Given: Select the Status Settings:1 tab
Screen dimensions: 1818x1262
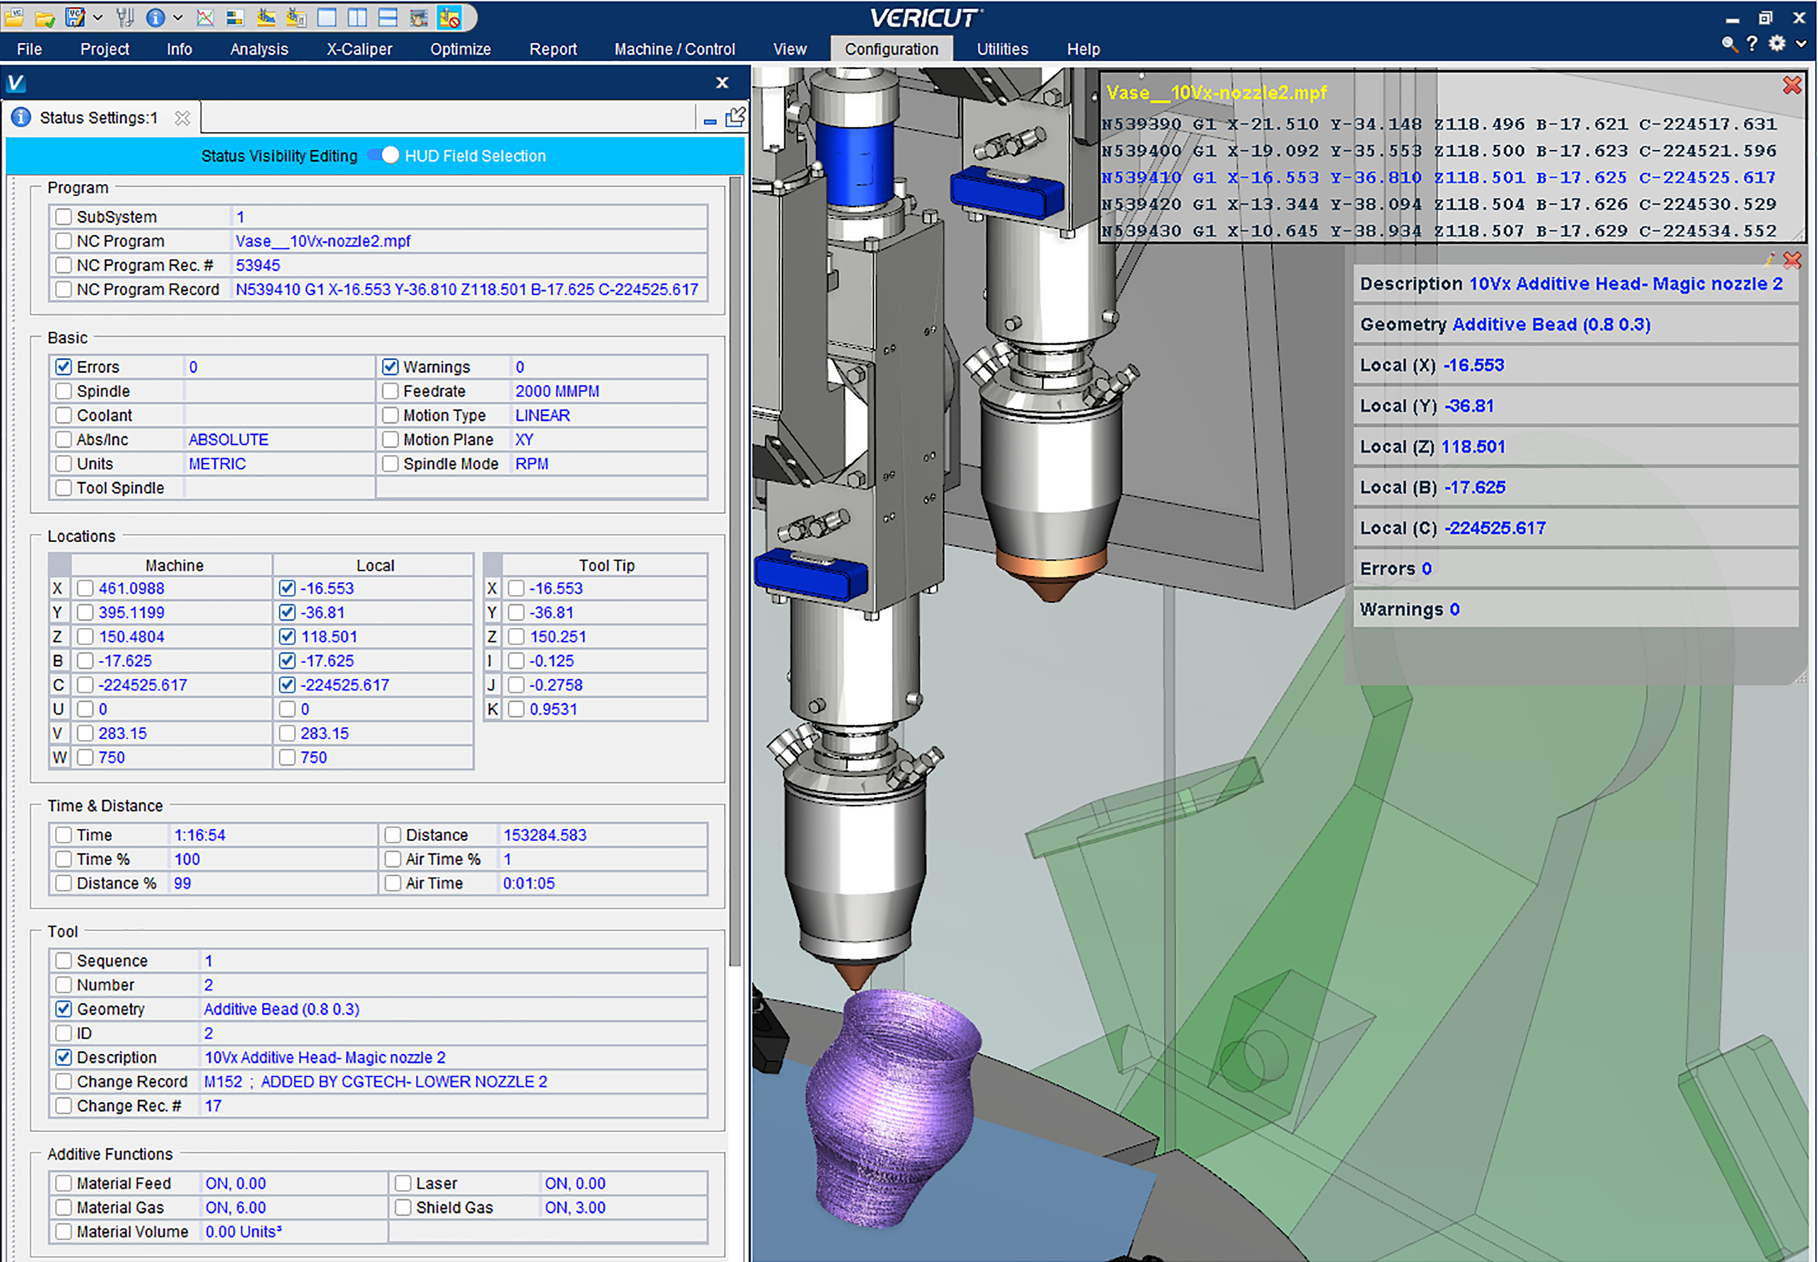Looking at the screenshot, I should pos(100,118).
